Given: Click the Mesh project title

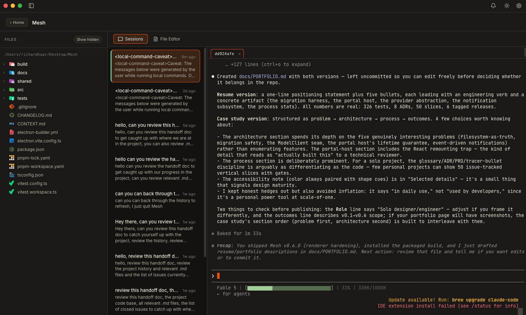Looking at the screenshot, I should pos(39,23).
